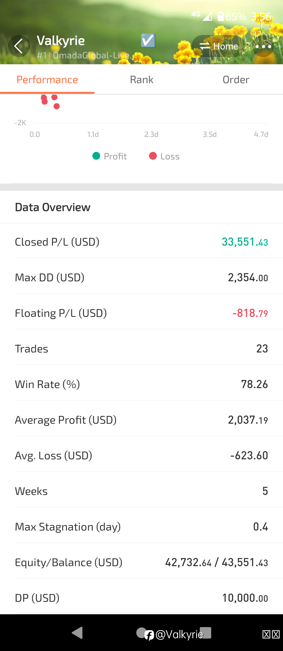The width and height of the screenshot is (283, 651).
Task: Click the Facebook icon next to @Valkyrie
Action: (149, 635)
